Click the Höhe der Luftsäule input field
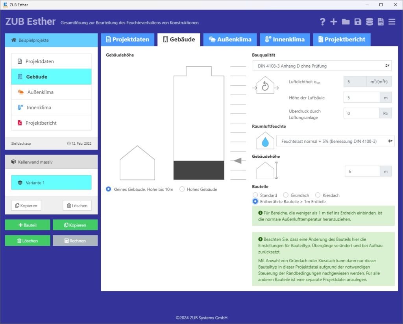This screenshot has height=324, width=403. click(x=361, y=98)
